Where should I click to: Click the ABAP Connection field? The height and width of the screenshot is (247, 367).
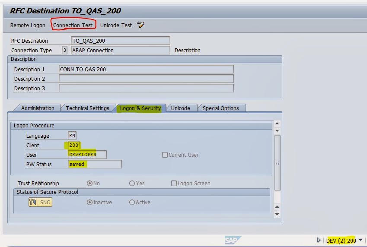tap(120, 50)
